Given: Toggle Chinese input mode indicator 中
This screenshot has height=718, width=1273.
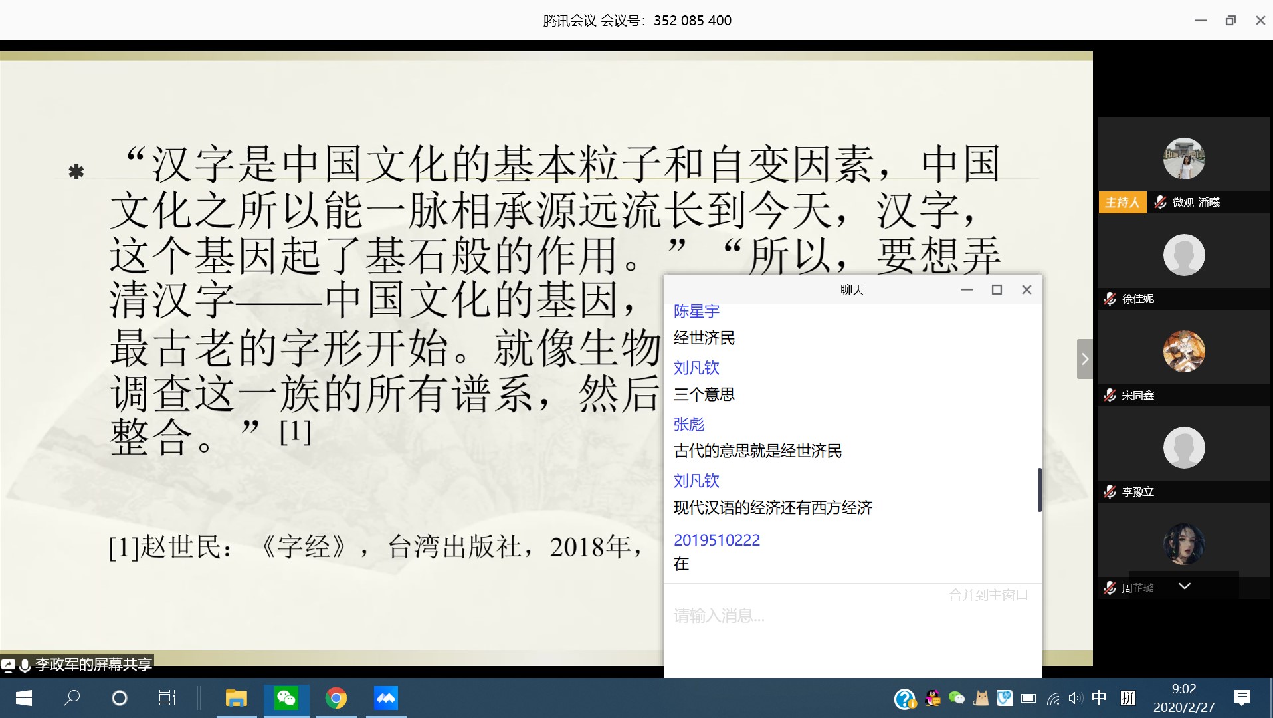Looking at the screenshot, I should (x=1099, y=698).
